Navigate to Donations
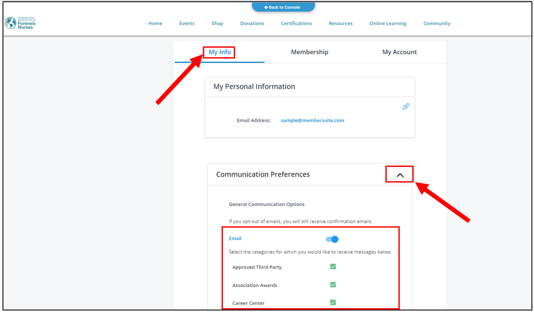 pyautogui.click(x=252, y=23)
